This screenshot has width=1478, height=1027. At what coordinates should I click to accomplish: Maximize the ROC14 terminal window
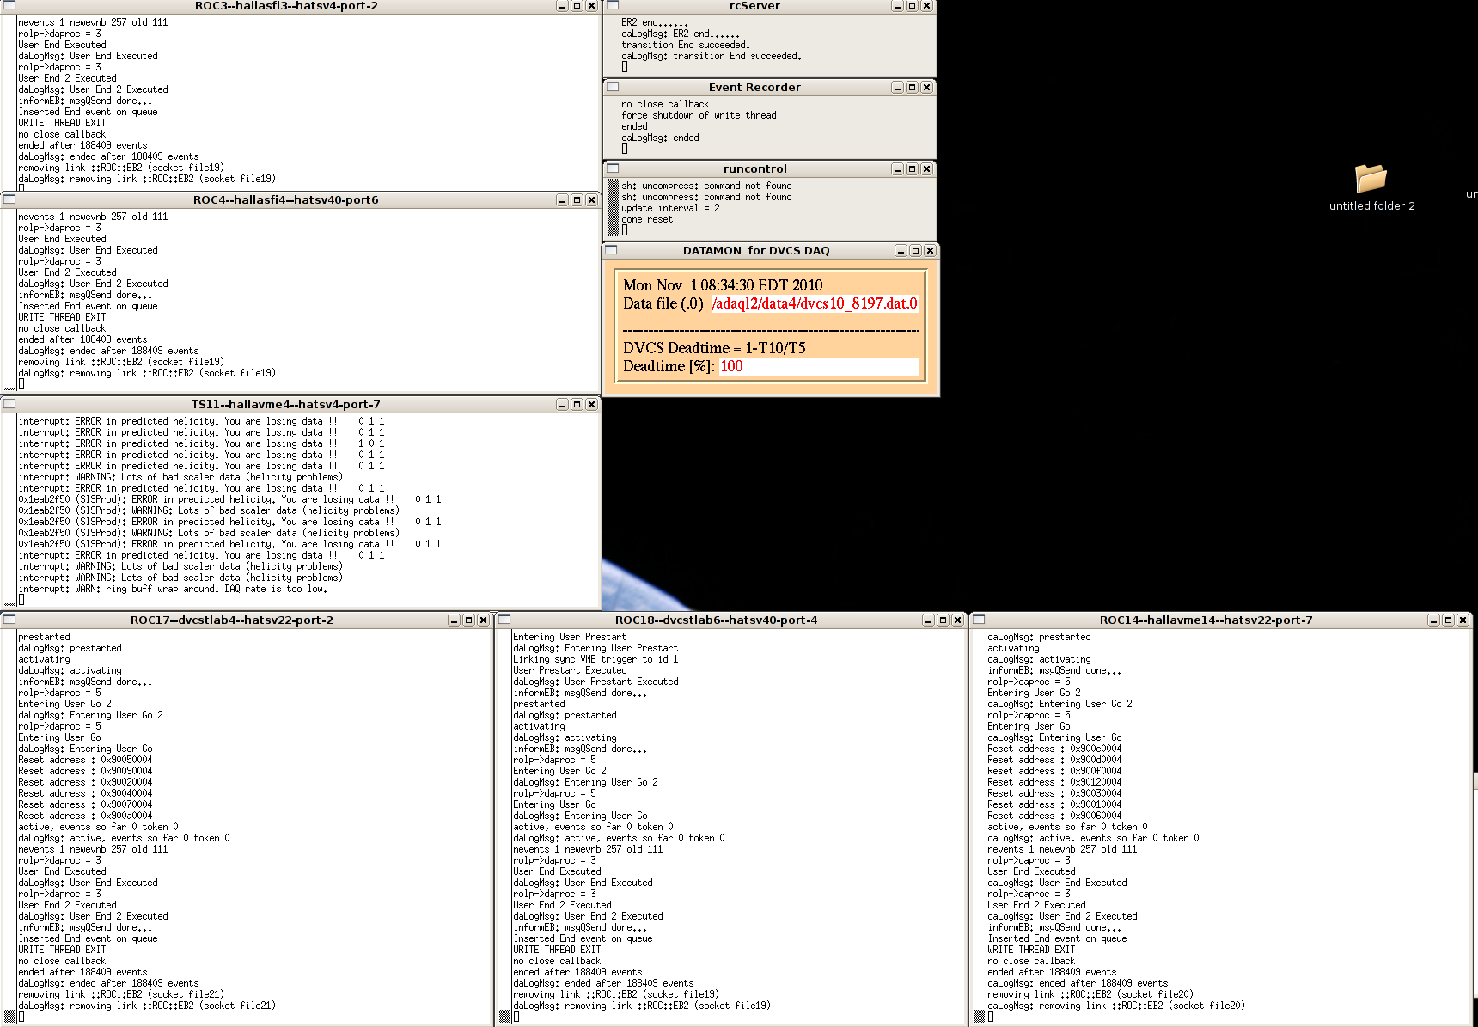pyautogui.click(x=1449, y=620)
